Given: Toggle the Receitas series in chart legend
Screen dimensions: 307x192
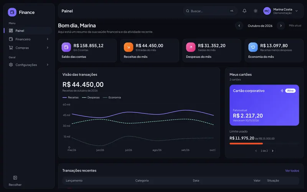Looking at the screenshot, I should [x=71, y=98].
